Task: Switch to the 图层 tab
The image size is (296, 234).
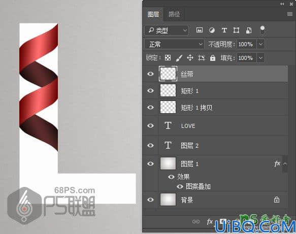Action: point(153,14)
